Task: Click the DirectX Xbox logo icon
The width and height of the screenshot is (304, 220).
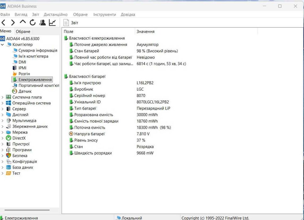Action: [8, 138]
